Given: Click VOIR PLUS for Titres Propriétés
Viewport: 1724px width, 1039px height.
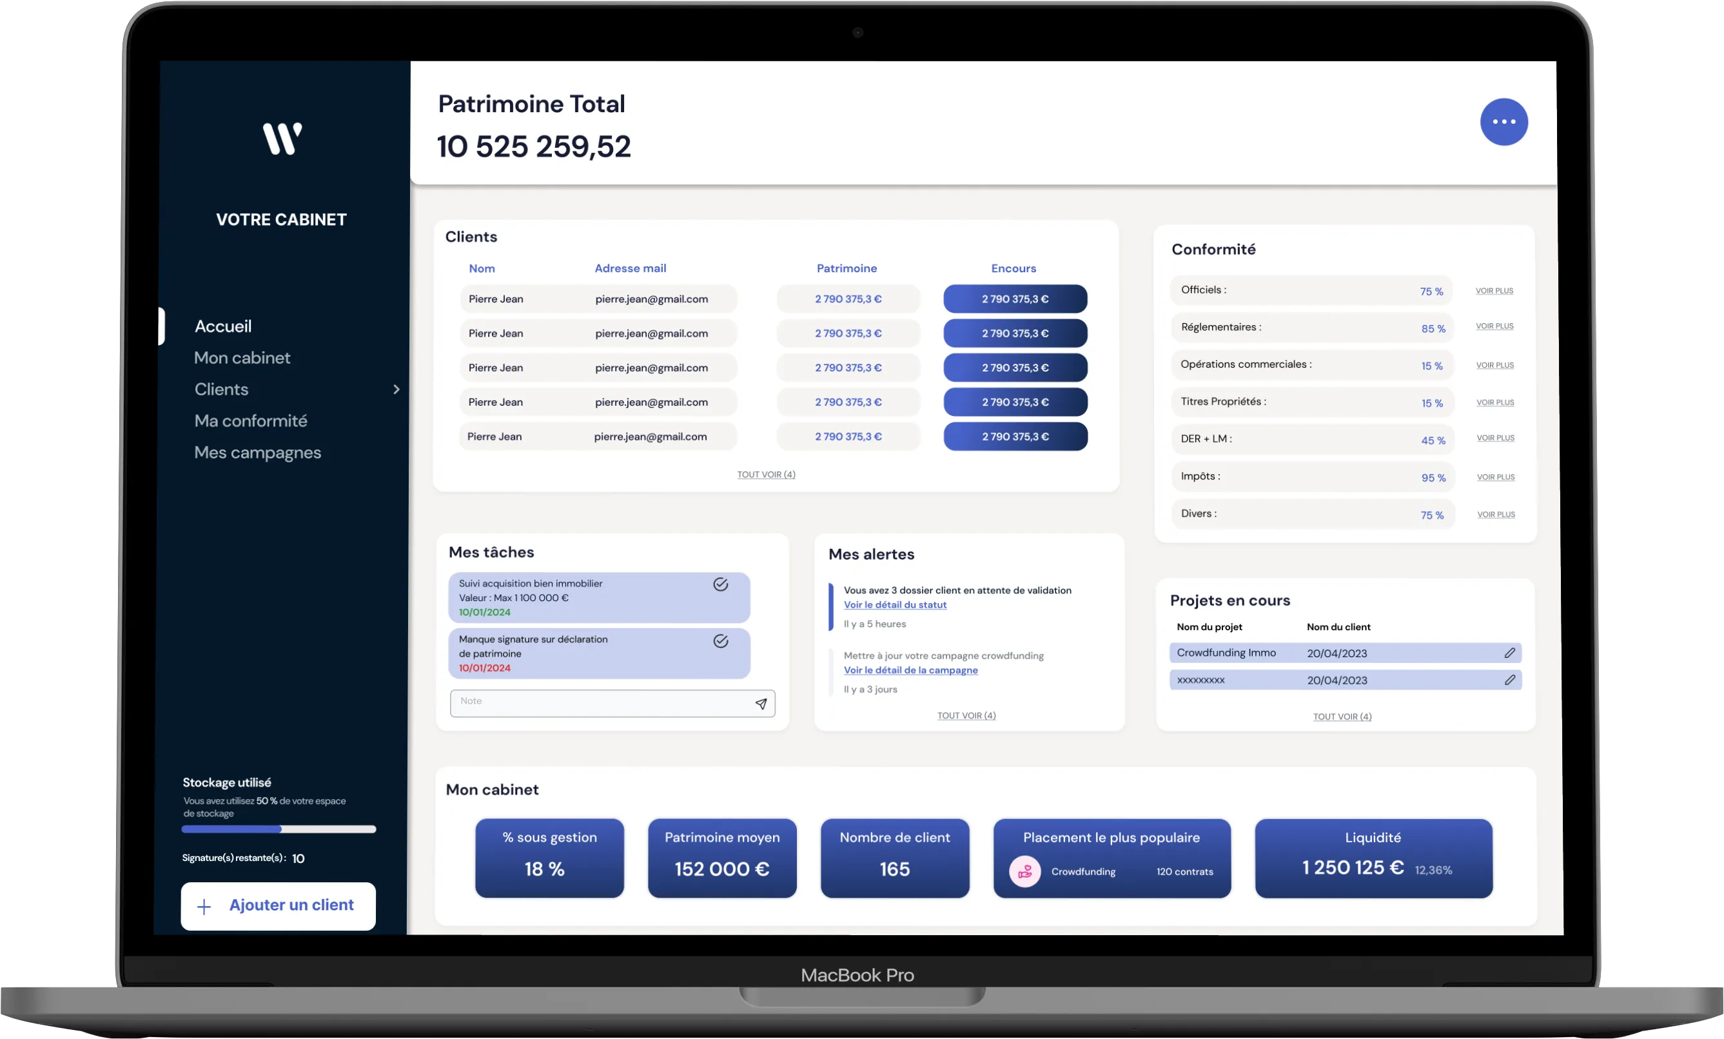Looking at the screenshot, I should coord(1495,402).
